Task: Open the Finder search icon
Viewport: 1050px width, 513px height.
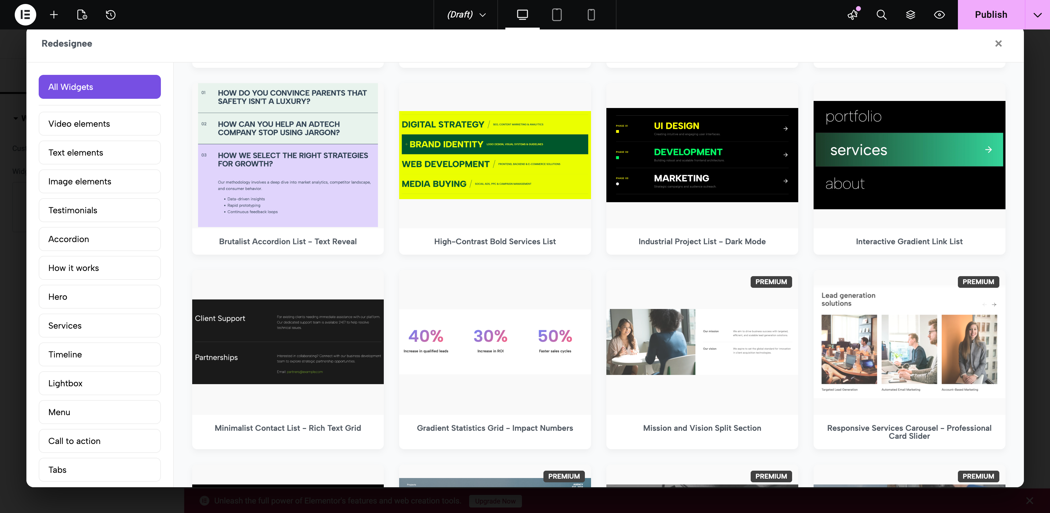Action: pyautogui.click(x=882, y=15)
